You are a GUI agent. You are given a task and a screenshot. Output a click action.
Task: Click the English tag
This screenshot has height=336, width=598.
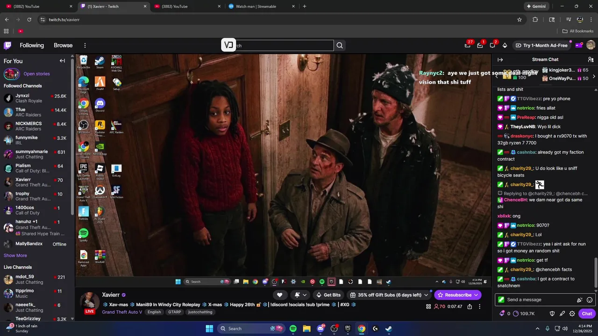coord(154,312)
